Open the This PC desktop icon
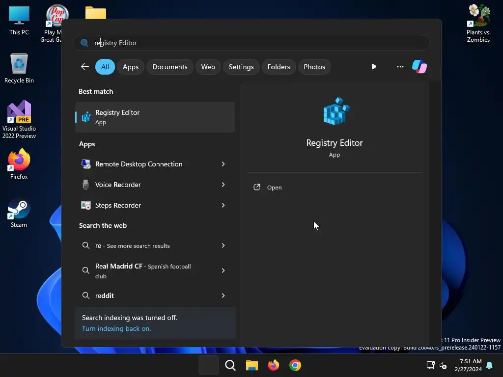 19,20
